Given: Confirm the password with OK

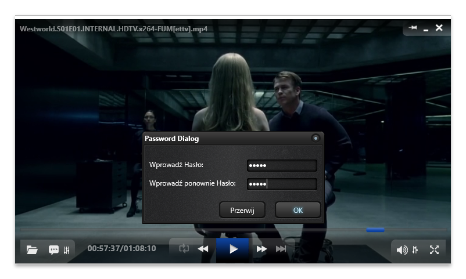Looking at the screenshot, I should click(298, 210).
